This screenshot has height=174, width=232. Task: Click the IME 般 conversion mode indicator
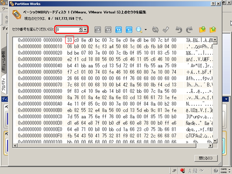pos(195,171)
